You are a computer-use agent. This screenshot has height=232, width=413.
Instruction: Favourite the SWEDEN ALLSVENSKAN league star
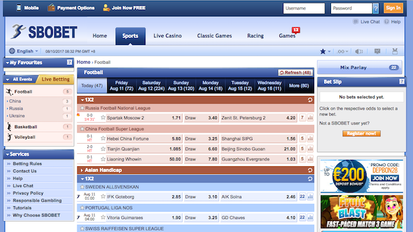(x=82, y=187)
